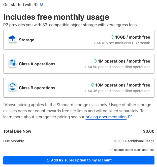Click the external link icon after pricing documentation
The width and height of the screenshot is (157, 167).
(x=130, y=117)
